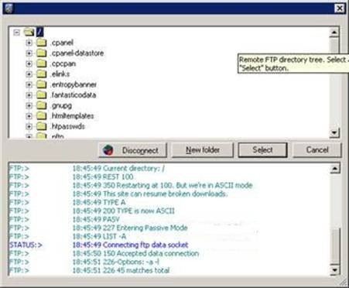349x288 pixels.
Task: Expand the .cpcpan folder node
Action: point(29,63)
